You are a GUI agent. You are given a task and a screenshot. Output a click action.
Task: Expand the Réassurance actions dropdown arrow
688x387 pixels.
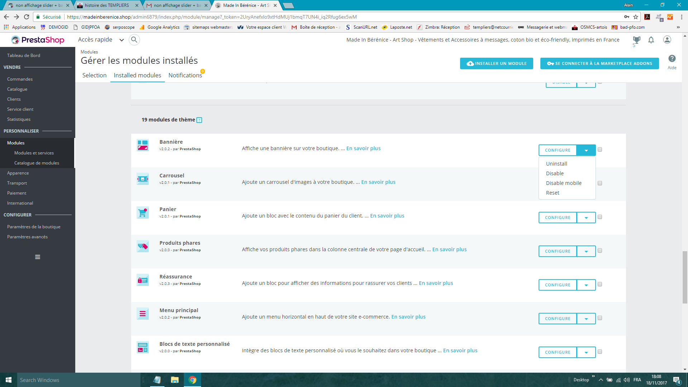pos(586,285)
